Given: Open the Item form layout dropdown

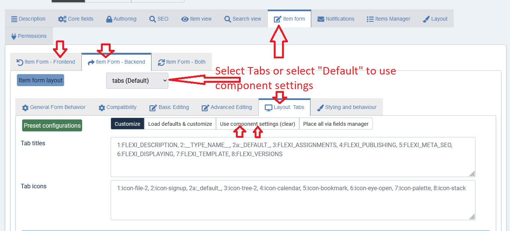Looking at the screenshot, I should tap(137, 80).
